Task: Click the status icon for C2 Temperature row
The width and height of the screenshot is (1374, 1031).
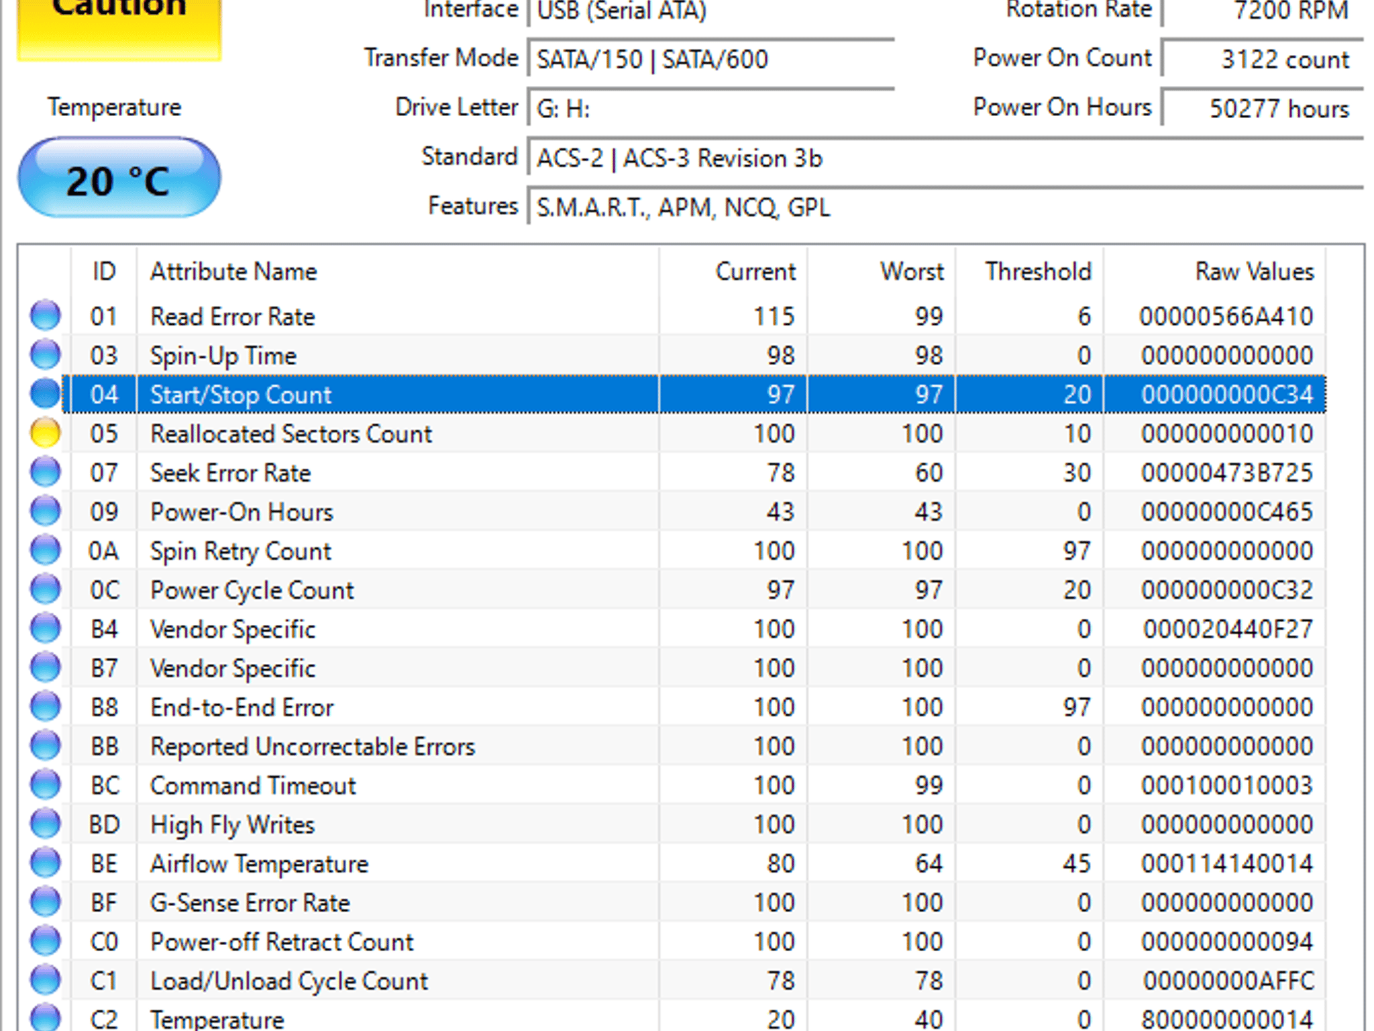Action: click(46, 1018)
